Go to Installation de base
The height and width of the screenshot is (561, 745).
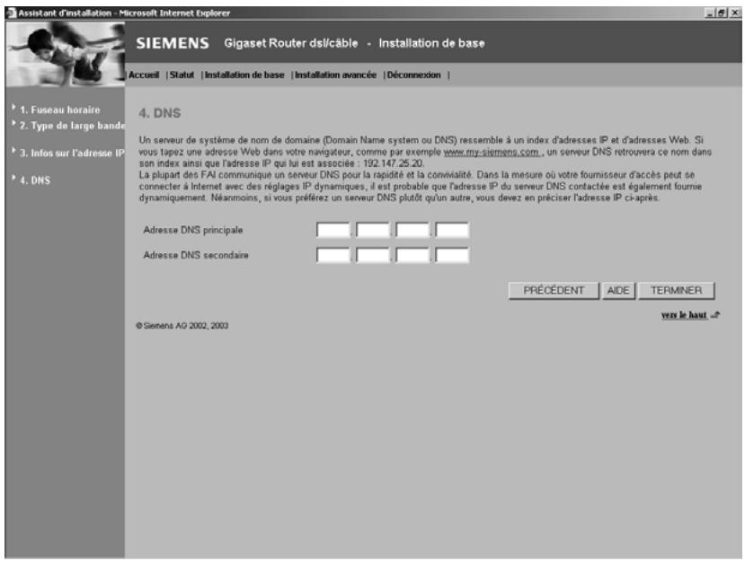(x=244, y=75)
